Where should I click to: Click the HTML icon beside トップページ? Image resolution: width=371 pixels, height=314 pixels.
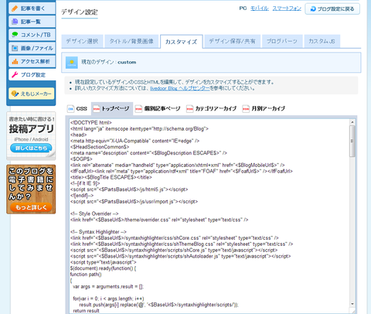(x=97, y=109)
